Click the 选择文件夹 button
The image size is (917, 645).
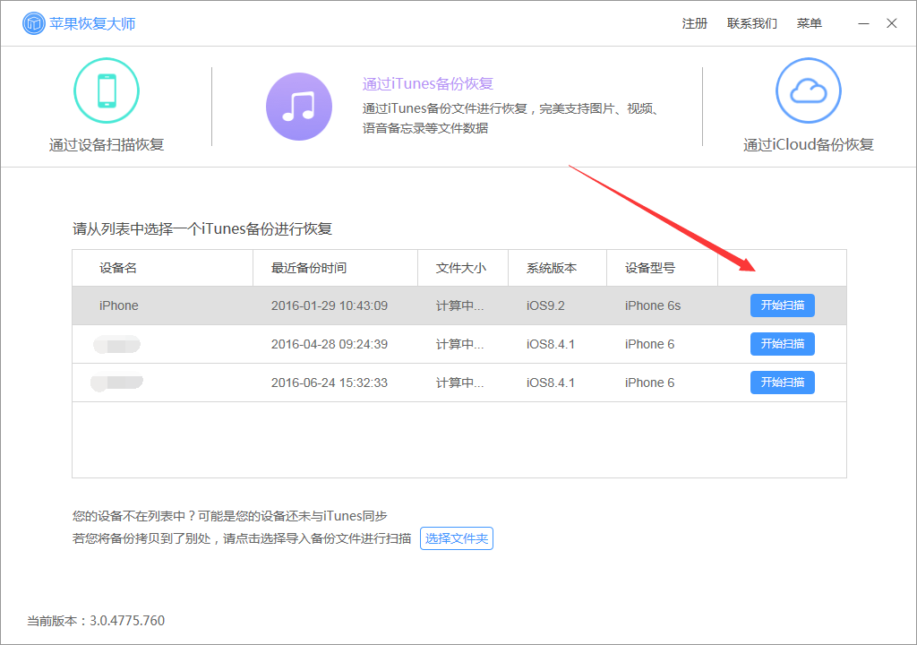[457, 538]
